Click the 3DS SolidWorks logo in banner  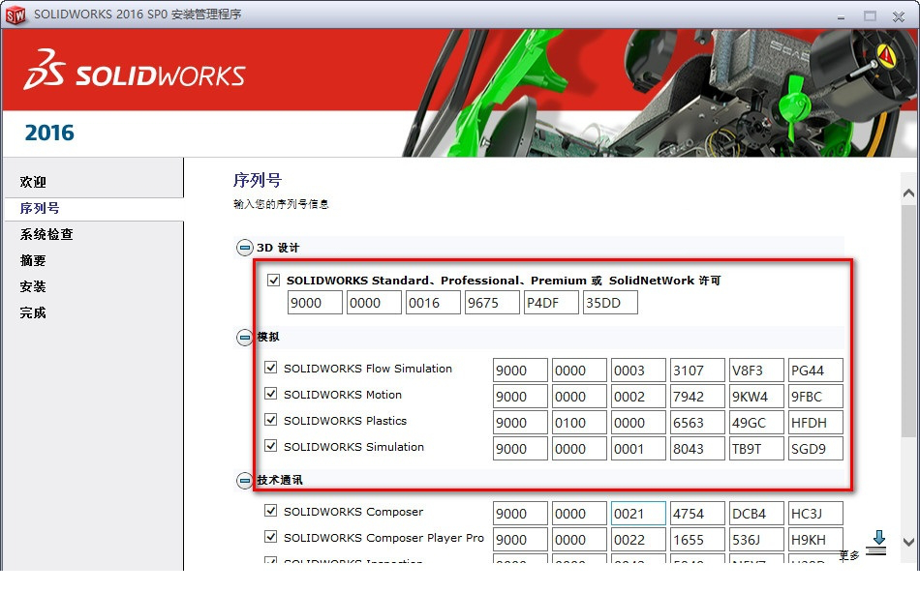click(134, 71)
